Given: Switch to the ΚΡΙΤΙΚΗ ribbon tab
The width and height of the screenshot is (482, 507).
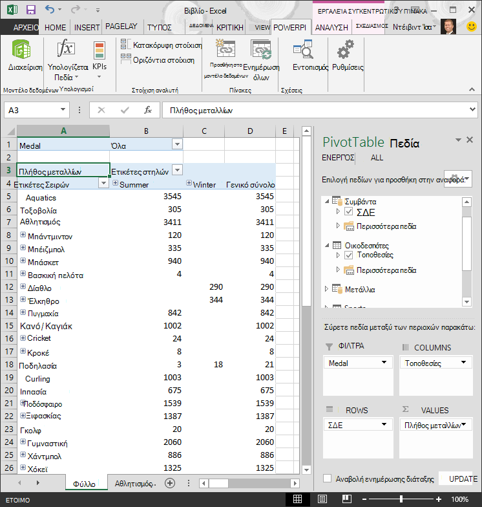Looking at the screenshot, I should 230,27.
